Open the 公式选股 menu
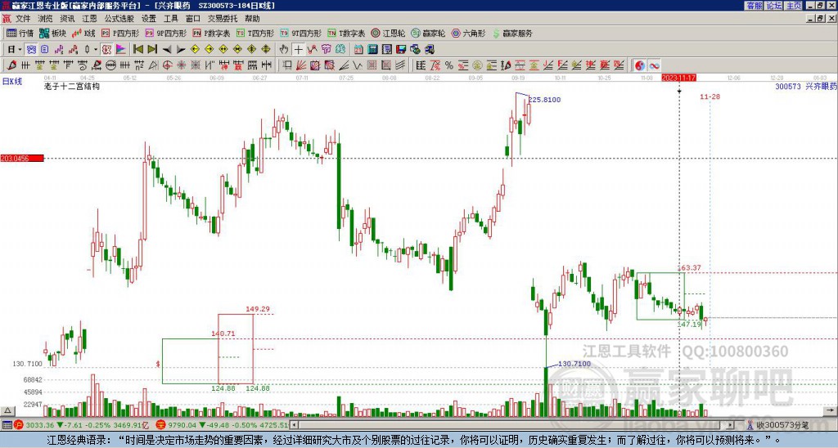838x448 pixels. tap(119, 19)
